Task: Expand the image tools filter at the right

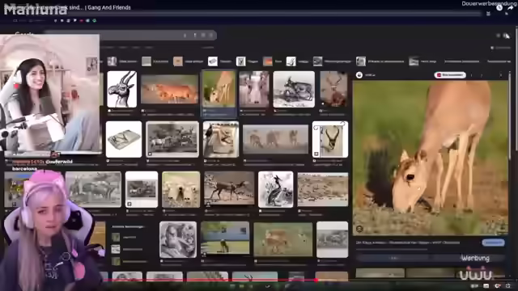Action: (500, 48)
